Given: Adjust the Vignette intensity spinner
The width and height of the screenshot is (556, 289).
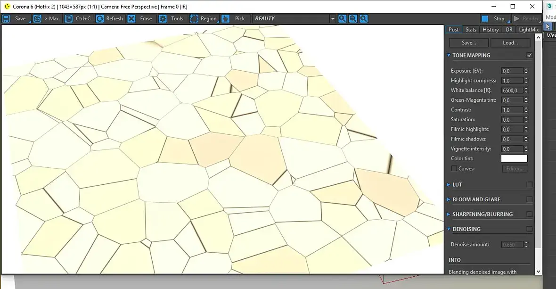Looking at the screenshot, I should tap(526, 149).
